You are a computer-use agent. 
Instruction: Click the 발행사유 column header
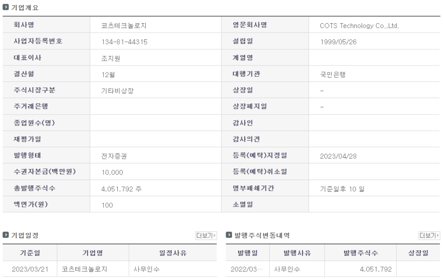[297, 253]
